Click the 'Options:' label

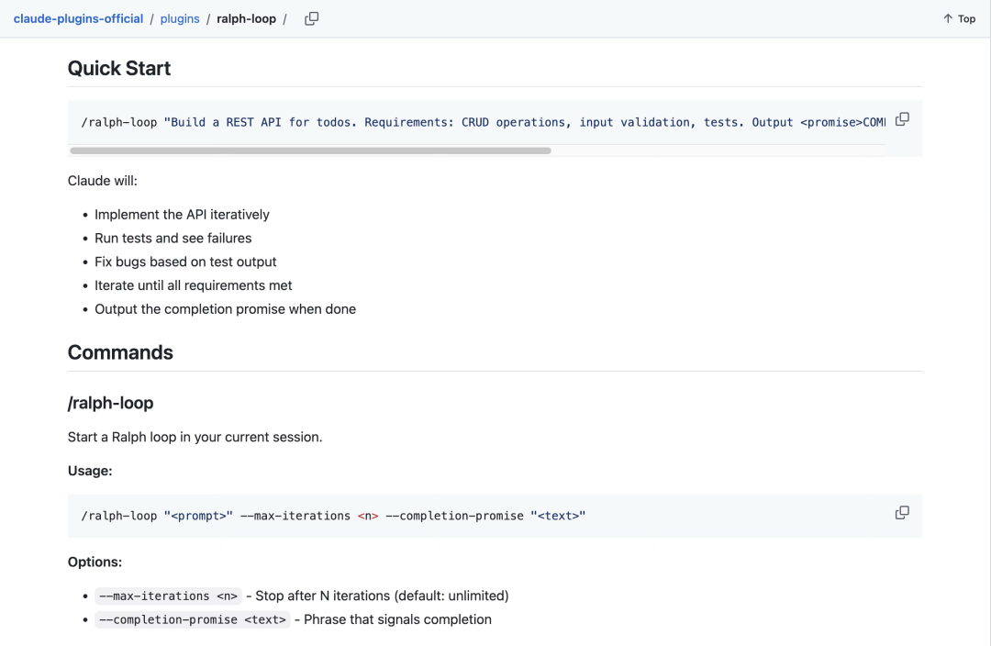tap(95, 562)
